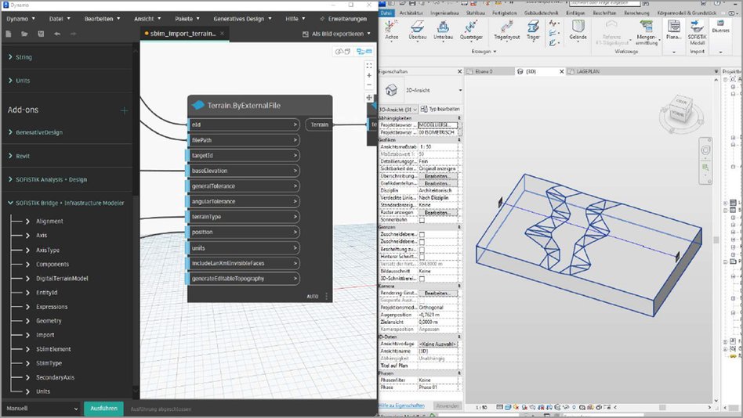Toggle the 3D-Schnittbereich checkbox
This screenshot has height=418, width=743.
click(422, 279)
